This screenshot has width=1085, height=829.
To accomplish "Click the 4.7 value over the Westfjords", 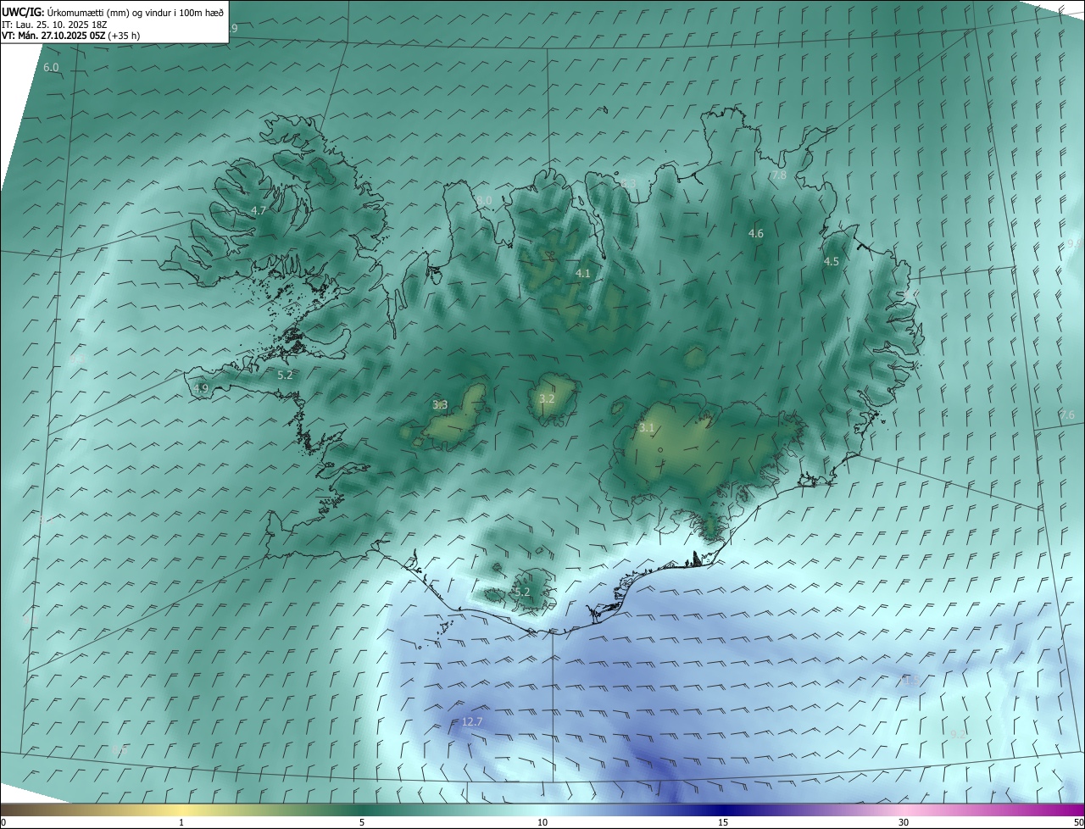I will click(x=259, y=210).
